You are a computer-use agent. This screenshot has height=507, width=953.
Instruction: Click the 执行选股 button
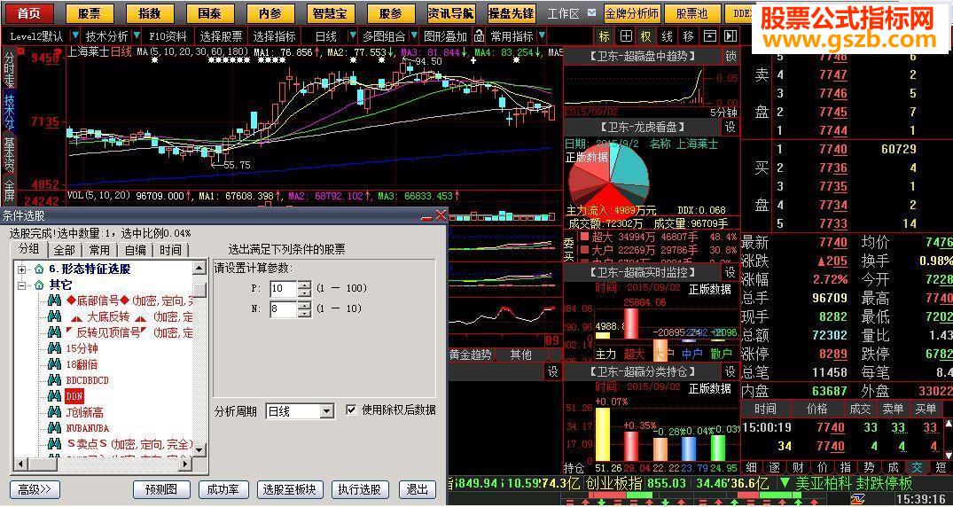(x=360, y=489)
